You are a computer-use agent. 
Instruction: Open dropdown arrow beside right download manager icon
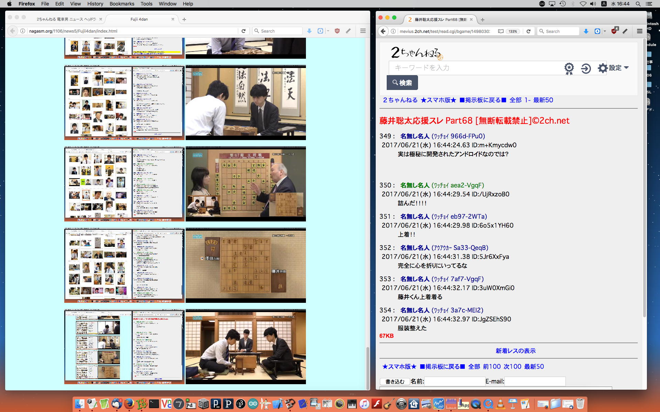point(605,31)
